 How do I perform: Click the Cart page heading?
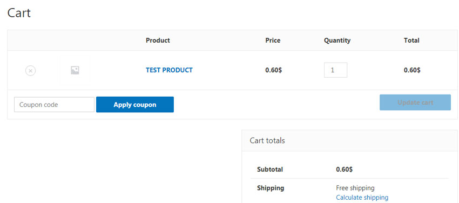[x=19, y=13]
